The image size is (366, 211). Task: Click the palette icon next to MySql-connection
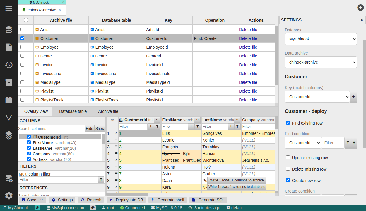click(93, 208)
